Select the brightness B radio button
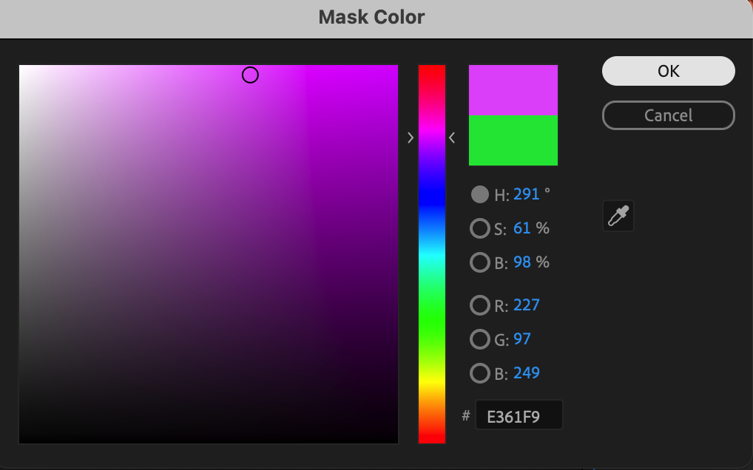This screenshot has width=753, height=470. (480, 263)
